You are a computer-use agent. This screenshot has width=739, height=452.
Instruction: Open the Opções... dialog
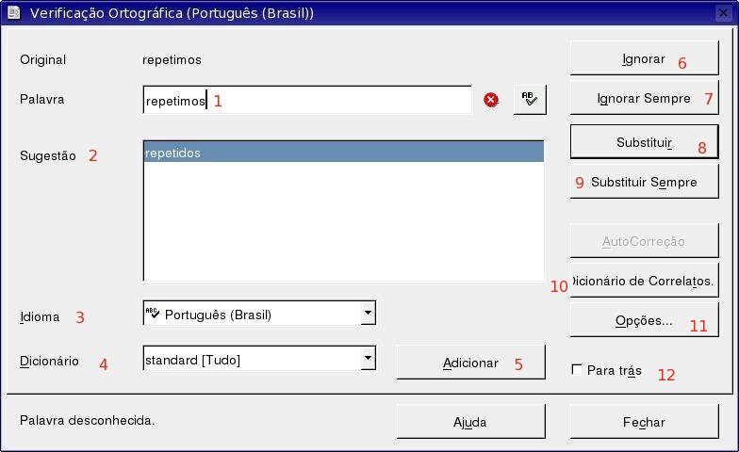(645, 320)
